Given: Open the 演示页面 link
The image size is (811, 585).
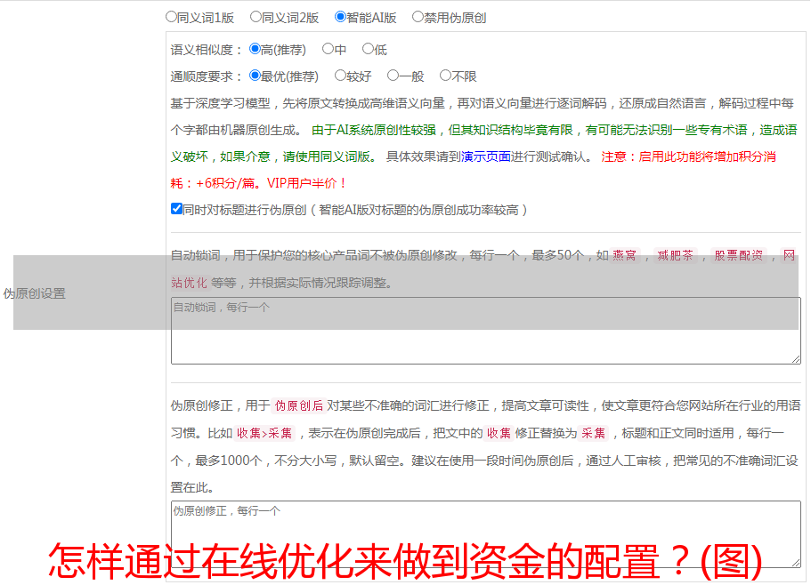Looking at the screenshot, I should coord(486,156).
